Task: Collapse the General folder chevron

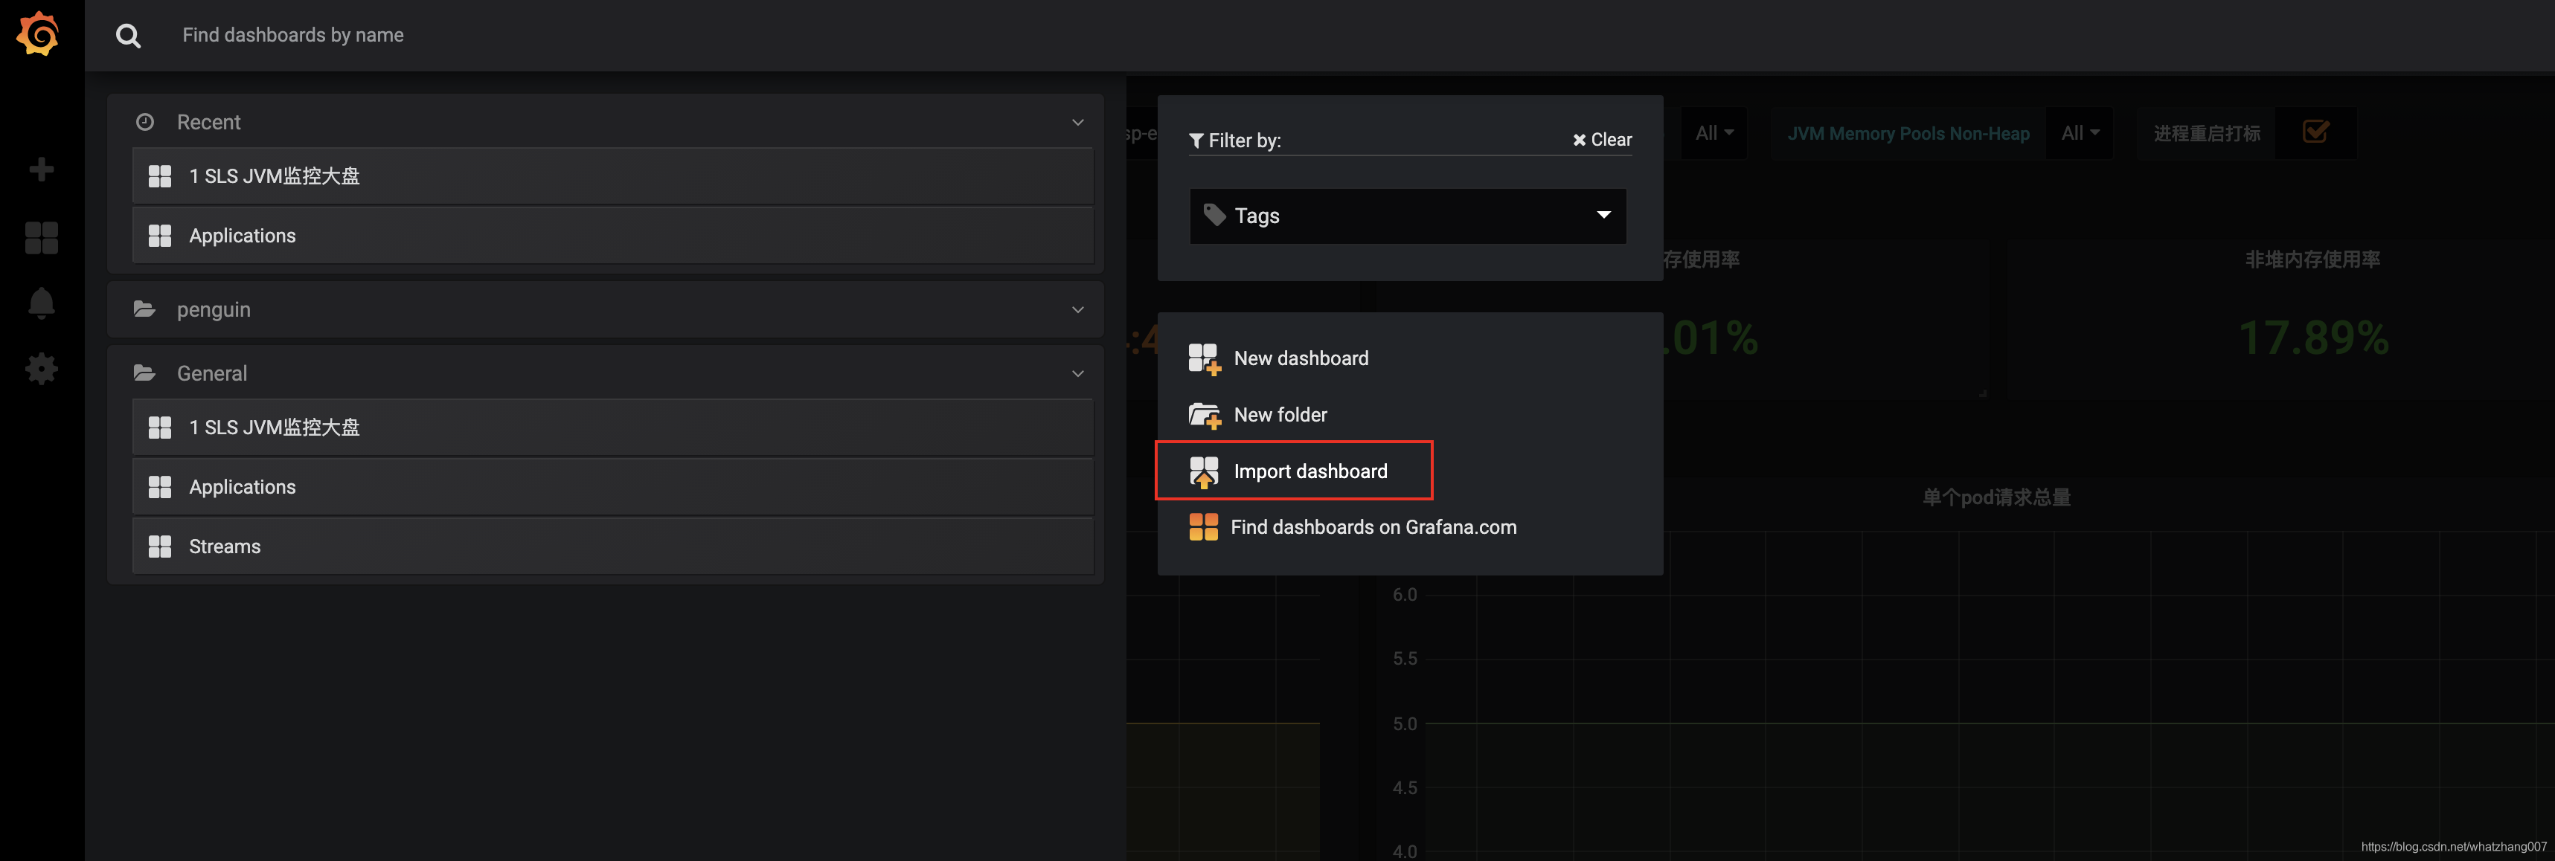Action: pos(1077,373)
